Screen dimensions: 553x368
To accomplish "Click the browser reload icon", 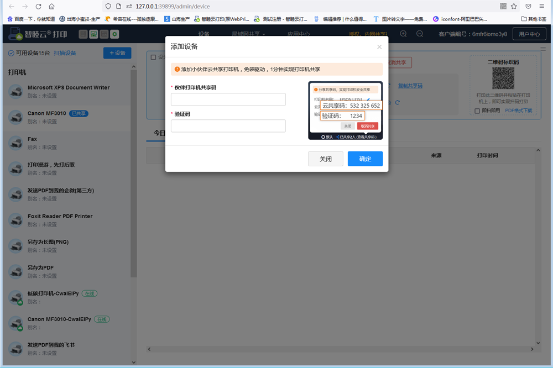I will click(x=38, y=7).
